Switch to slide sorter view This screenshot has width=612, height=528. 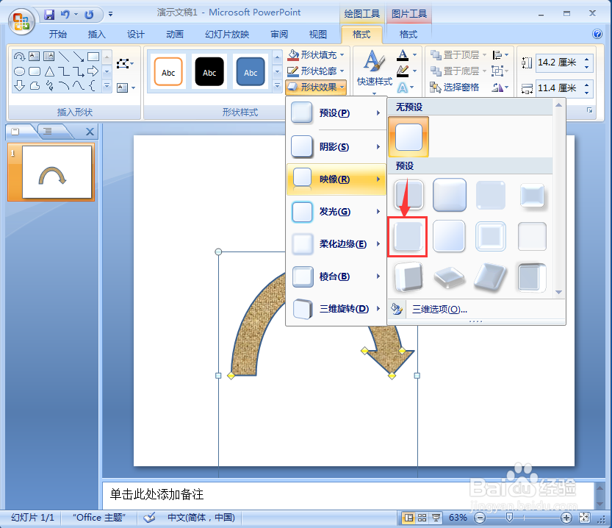(422, 518)
